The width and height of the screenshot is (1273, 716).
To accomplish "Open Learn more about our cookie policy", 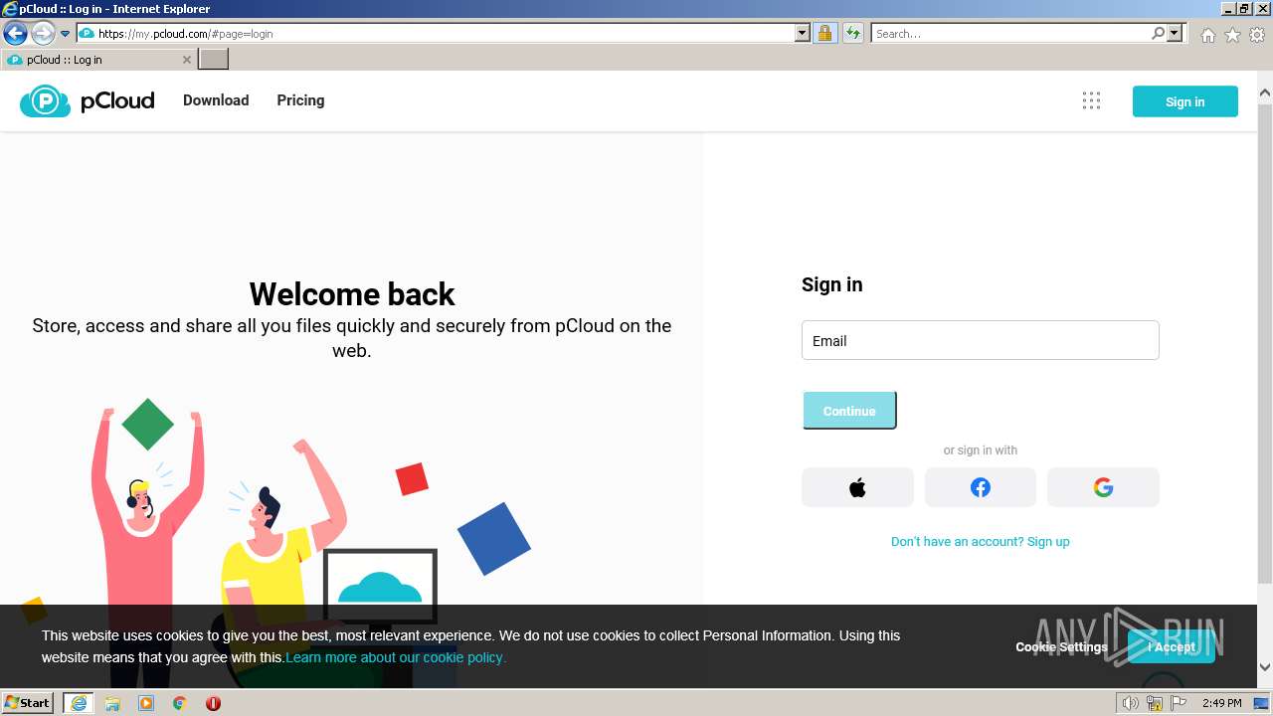I will click(x=396, y=657).
